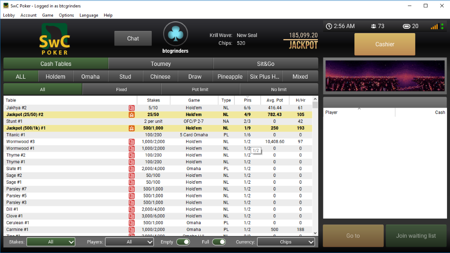450x253 pixels.
Task: Click the red icon in Sage #2 row
Action: 131,176
